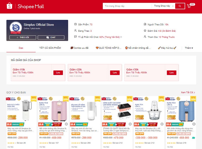Save the 'Giảm ₫10k' voucher with Lưu

[x=58, y=72]
